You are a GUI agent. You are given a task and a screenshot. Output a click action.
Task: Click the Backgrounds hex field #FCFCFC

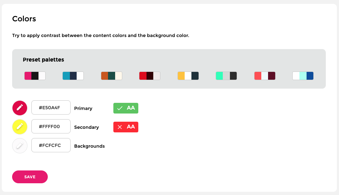(x=51, y=145)
